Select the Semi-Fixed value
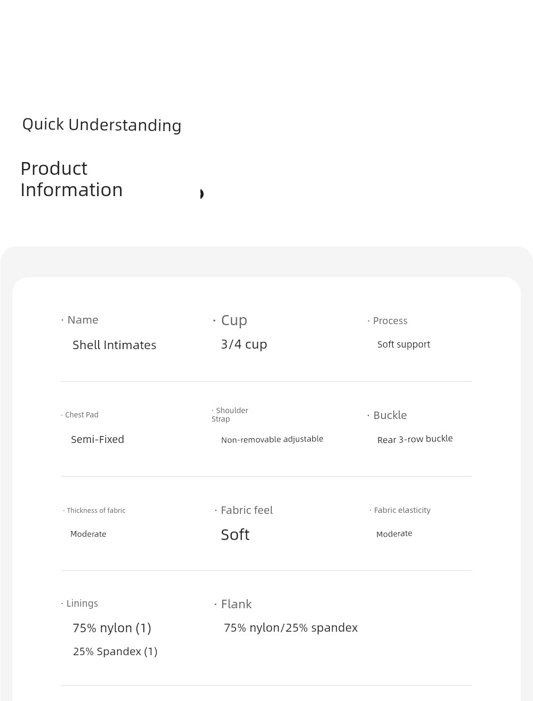533x701 pixels. point(98,439)
